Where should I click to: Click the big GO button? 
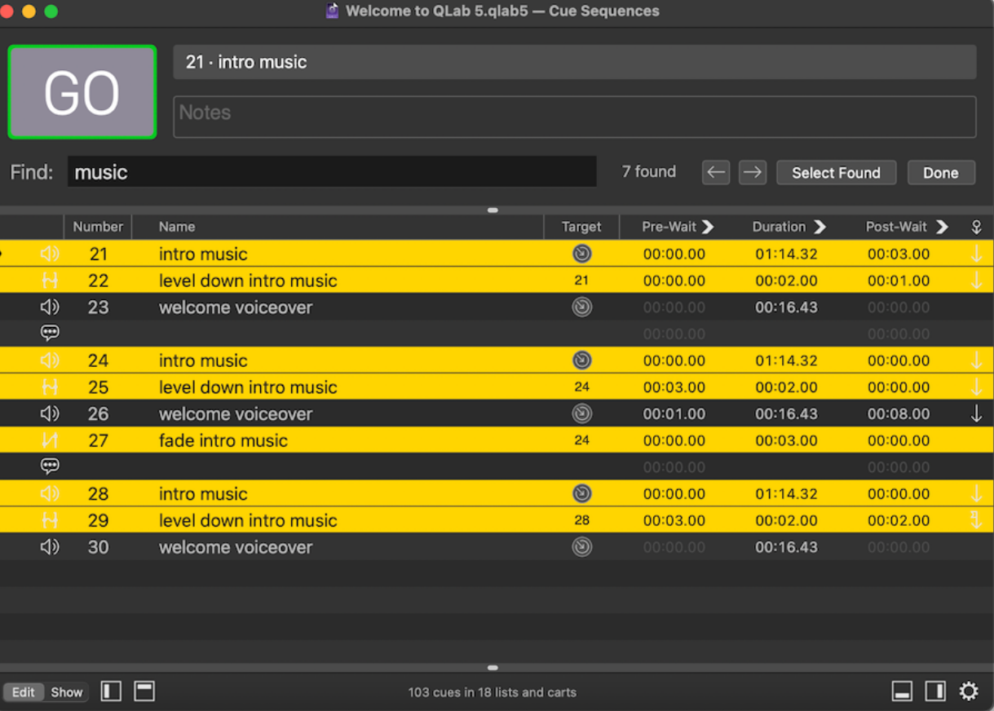pyautogui.click(x=82, y=92)
